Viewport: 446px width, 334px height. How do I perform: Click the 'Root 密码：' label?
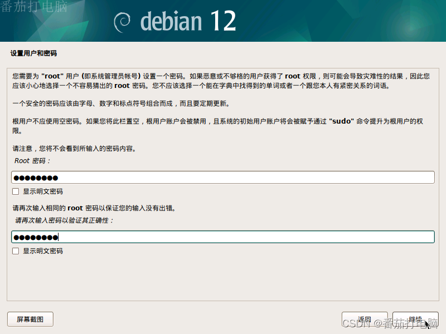pyautogui.click(x=32, y=161)
